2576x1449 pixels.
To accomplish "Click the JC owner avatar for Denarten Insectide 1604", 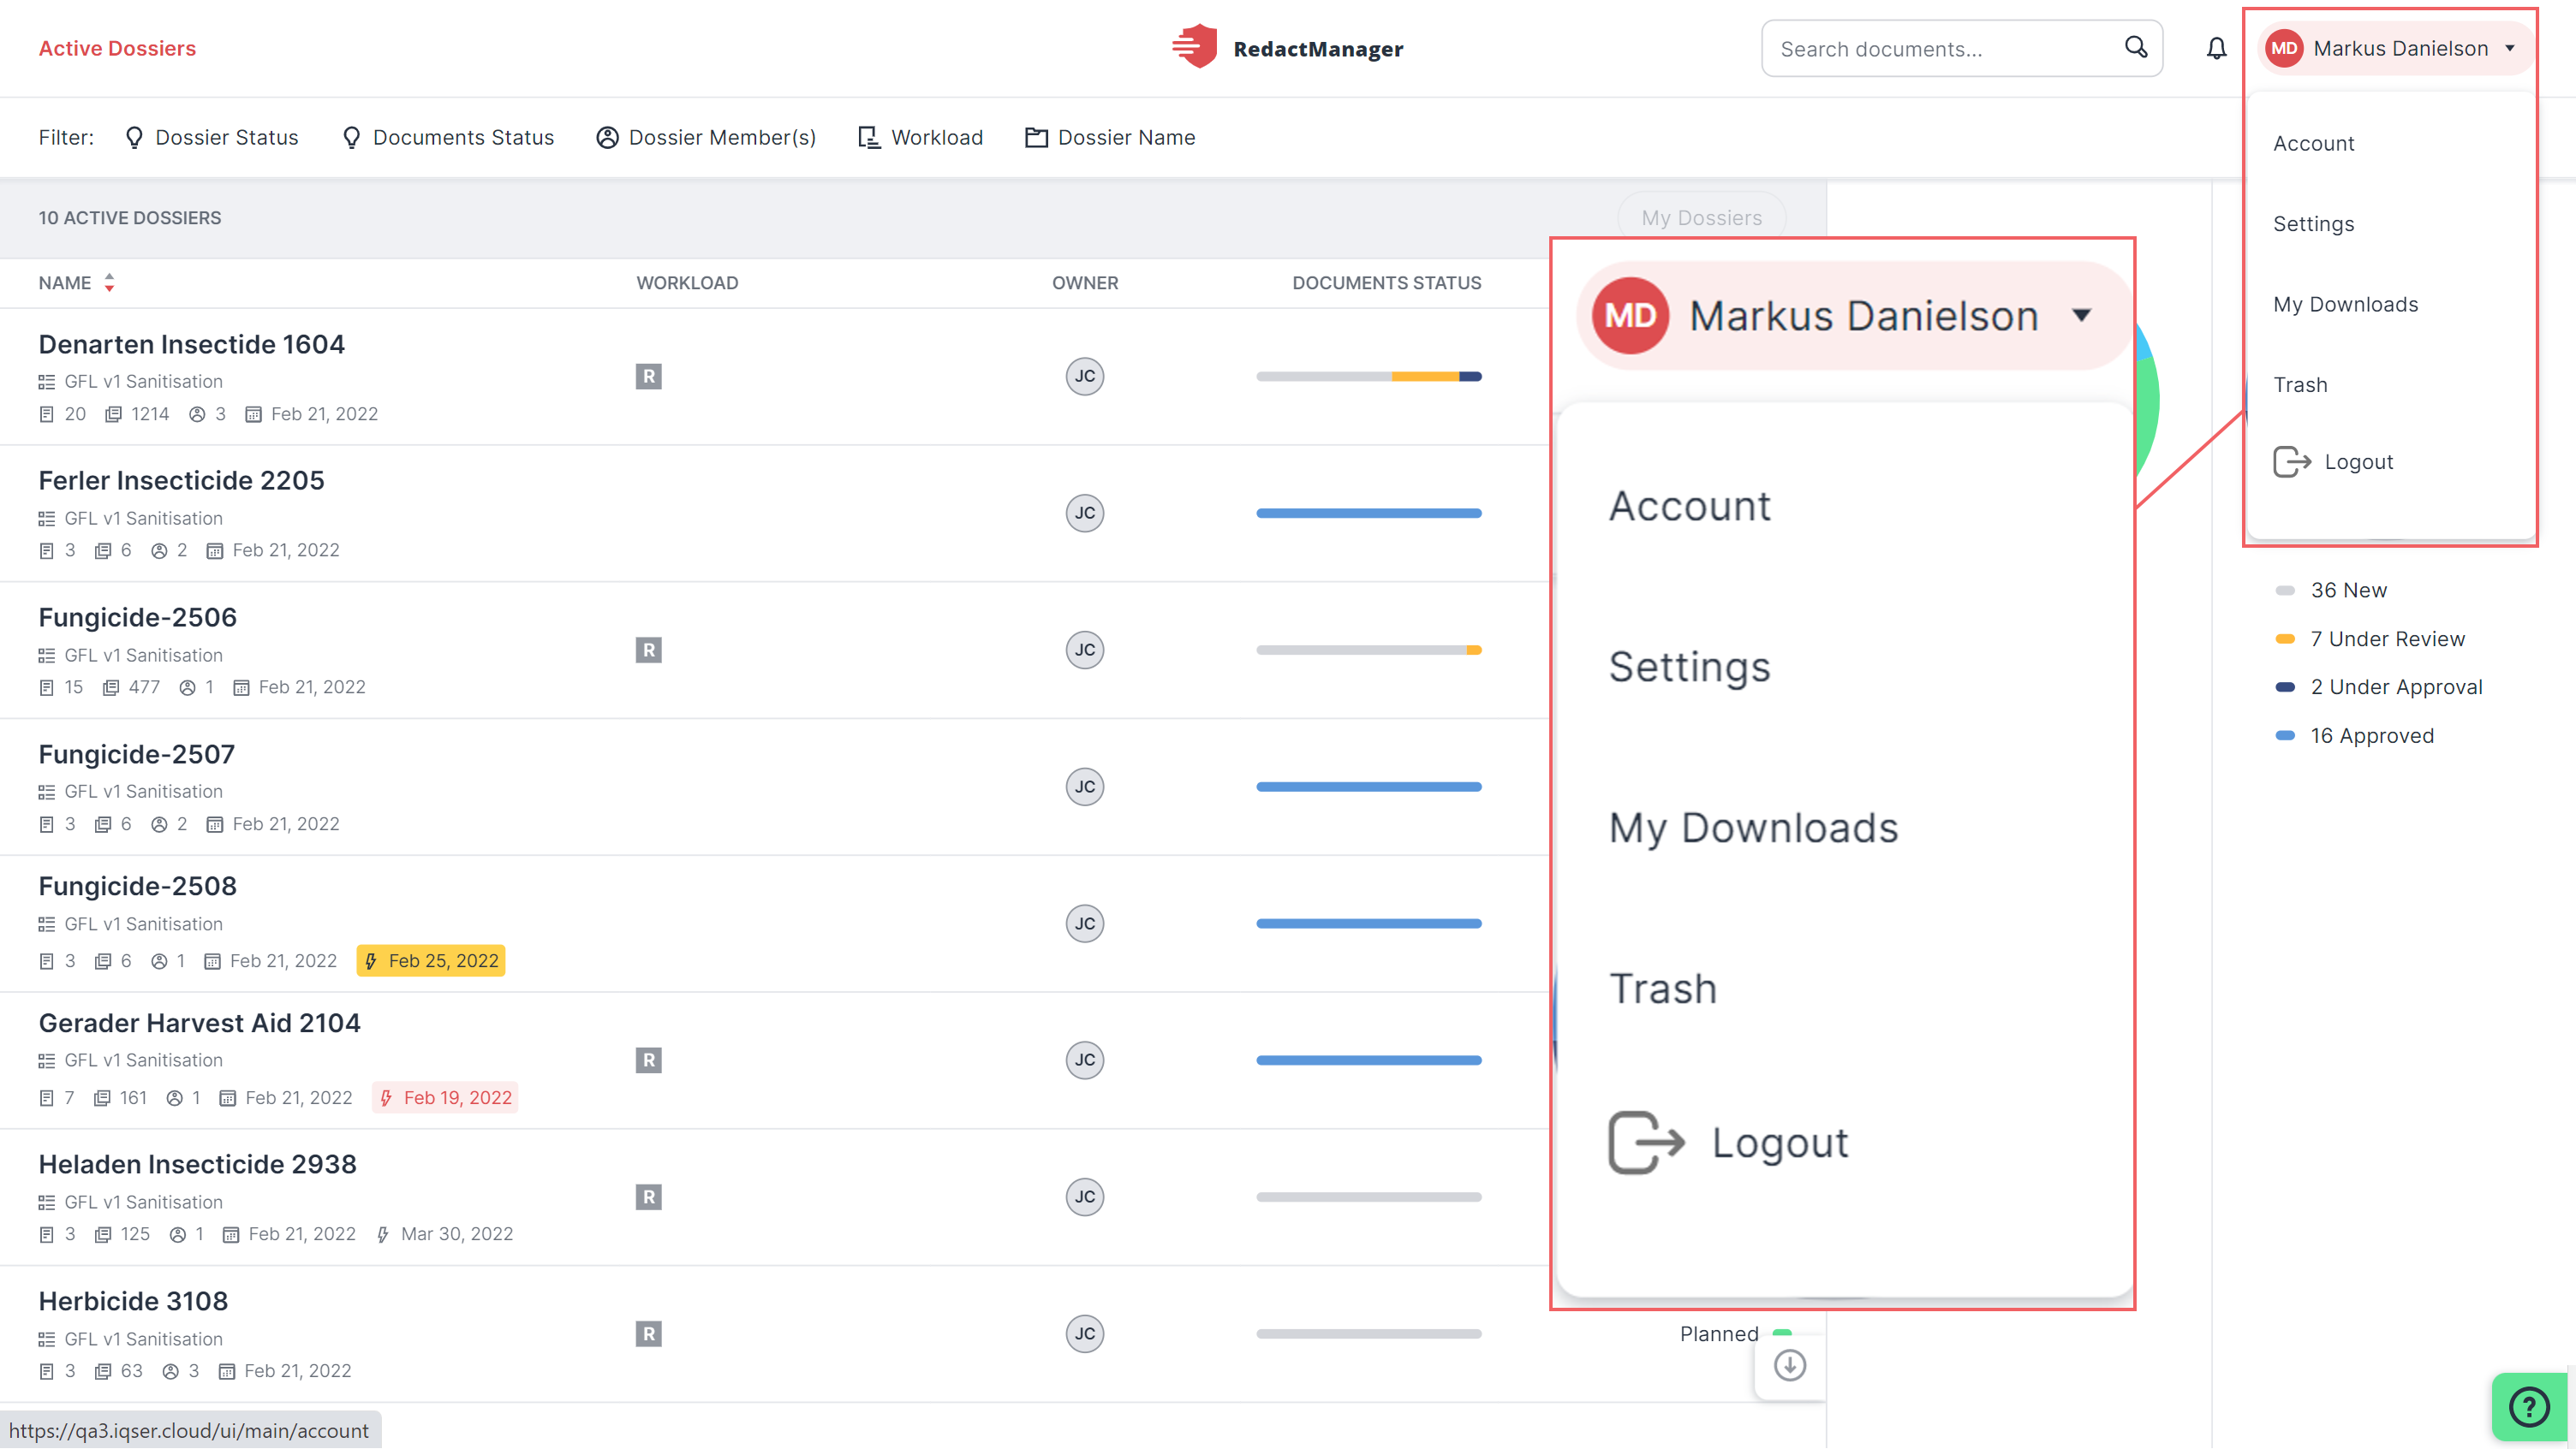I will 1085,377.
